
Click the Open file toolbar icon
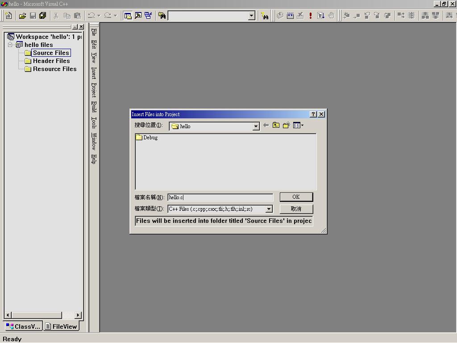[x=22, y=16]
